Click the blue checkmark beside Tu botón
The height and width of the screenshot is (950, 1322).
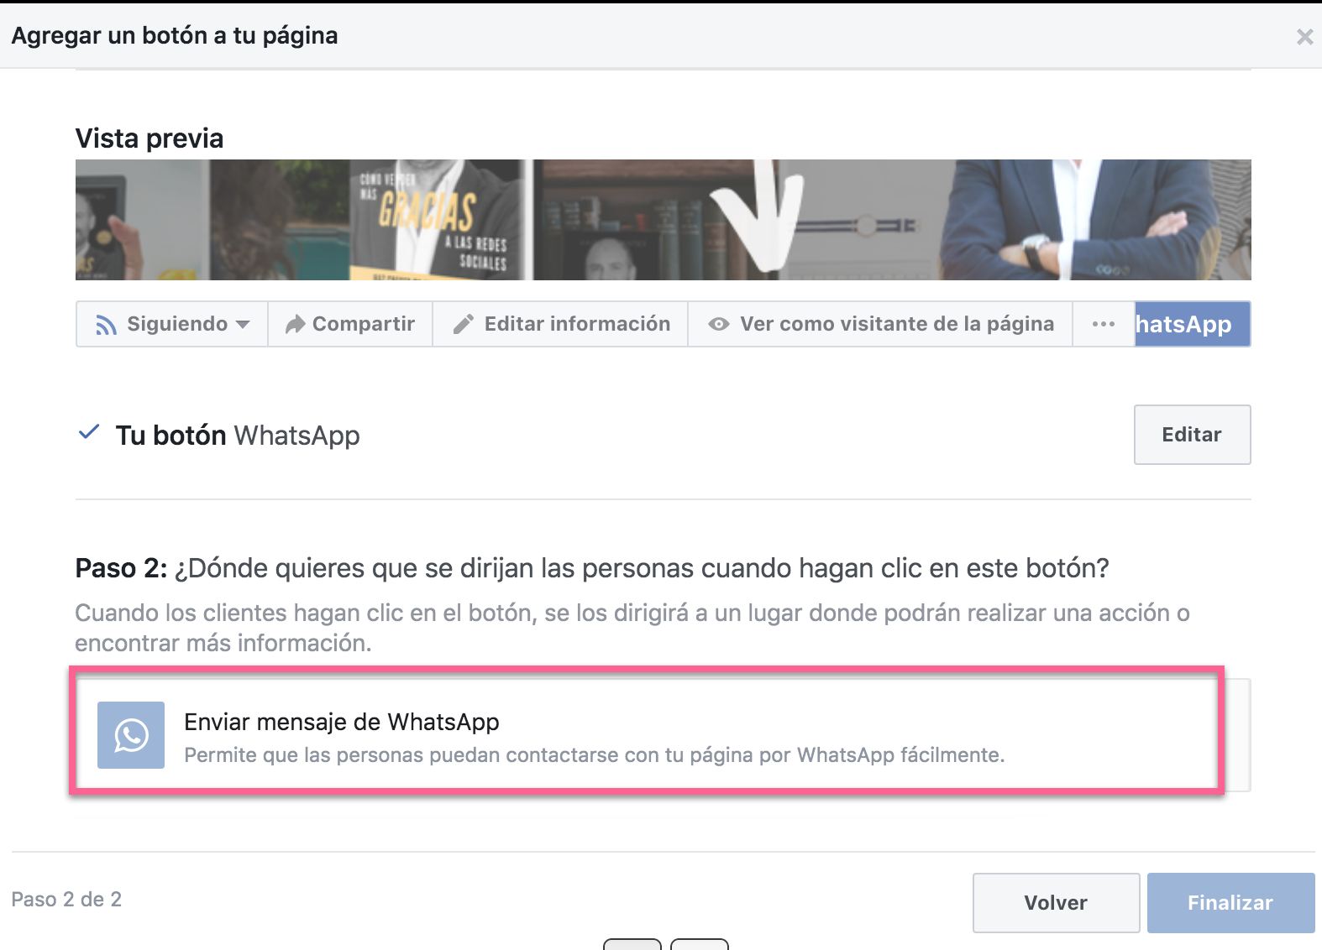[x=89, y=433]
